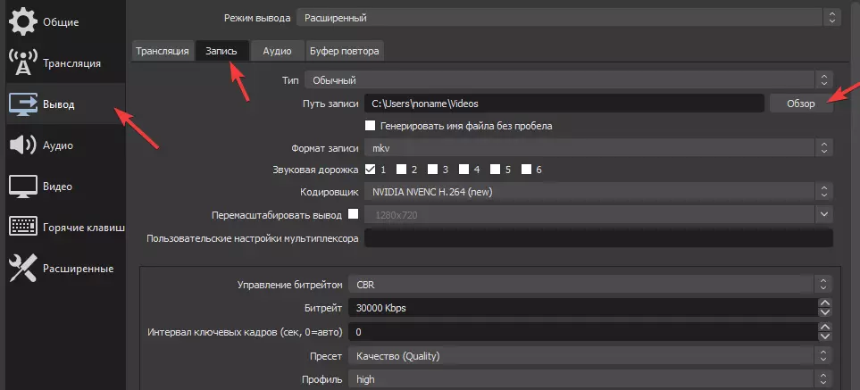Open Тип dropdown showing Обычный

569,80
